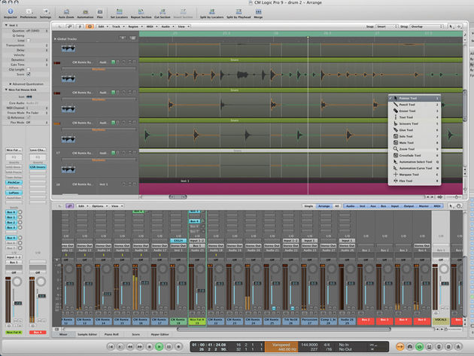Click the Link icon in Arrange toolbar
The width and height of the screenshot is (474, 356).
(70, 26)
